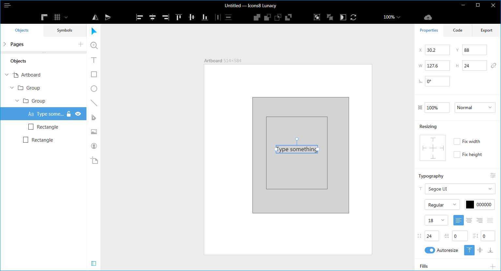Apply Union boolean operation
501x271 pixels.
(x=257, y=17)
